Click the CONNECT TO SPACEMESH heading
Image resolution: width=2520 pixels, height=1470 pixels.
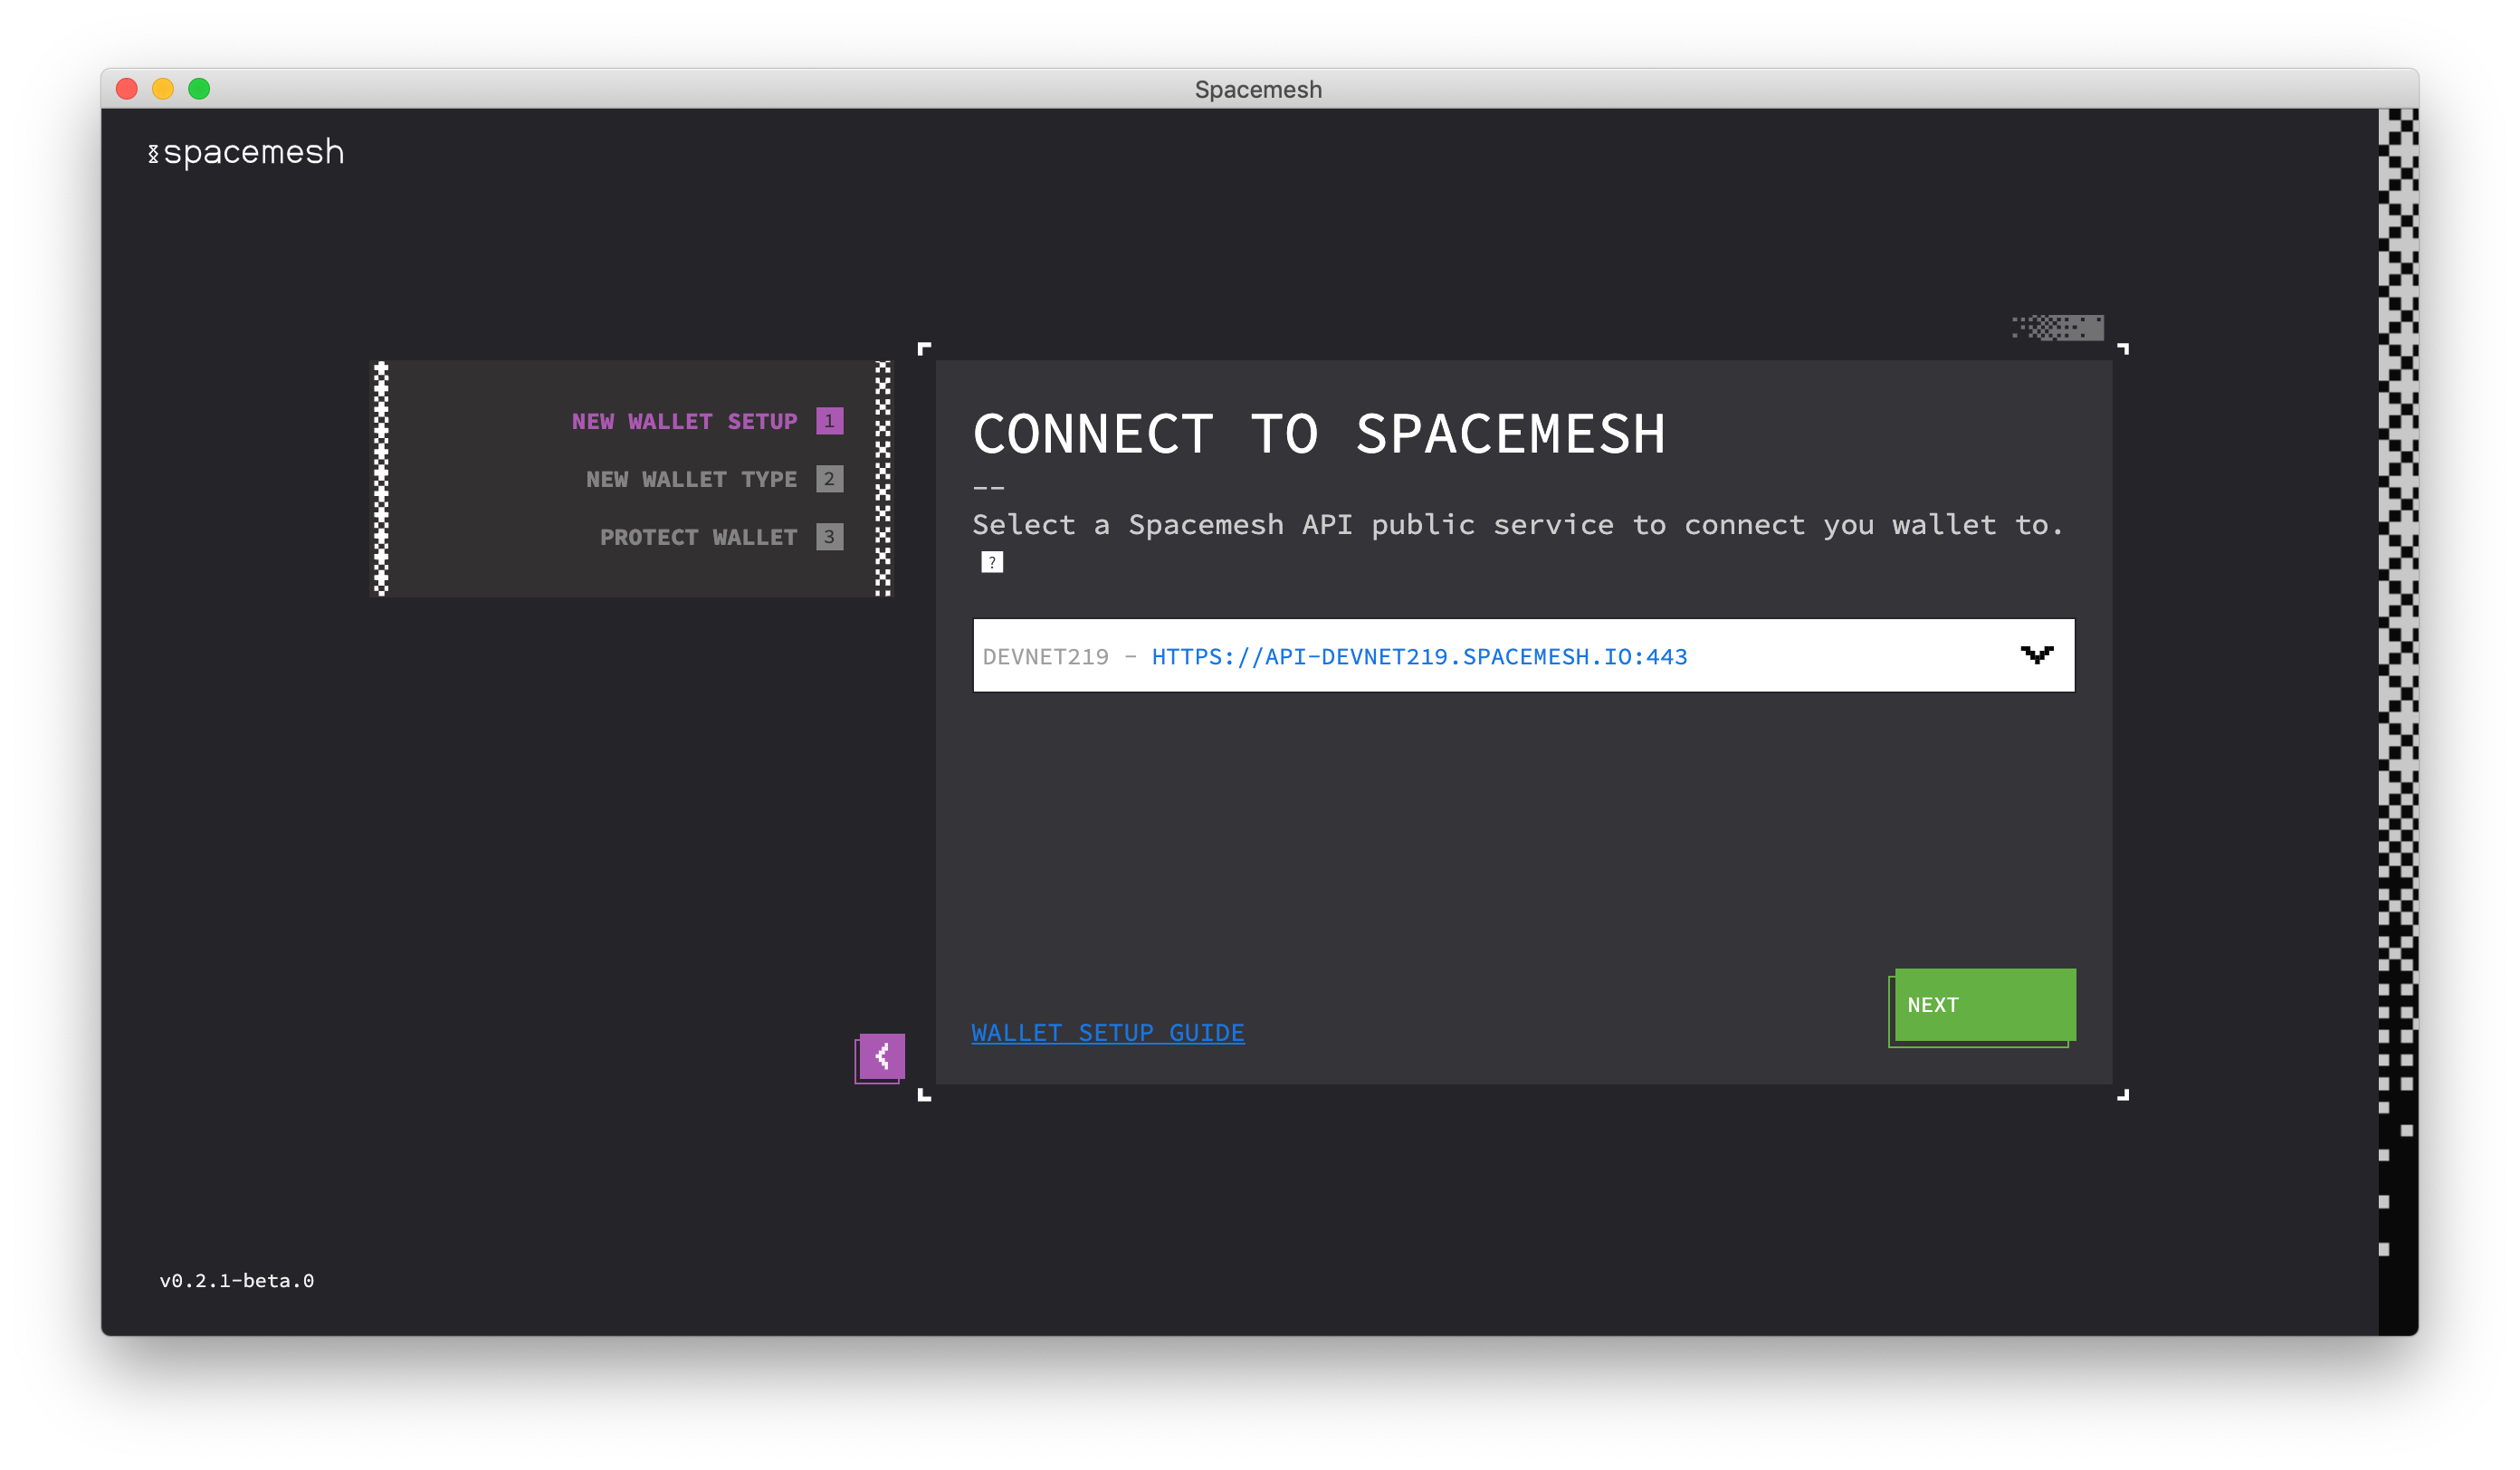coord(1319,434)
